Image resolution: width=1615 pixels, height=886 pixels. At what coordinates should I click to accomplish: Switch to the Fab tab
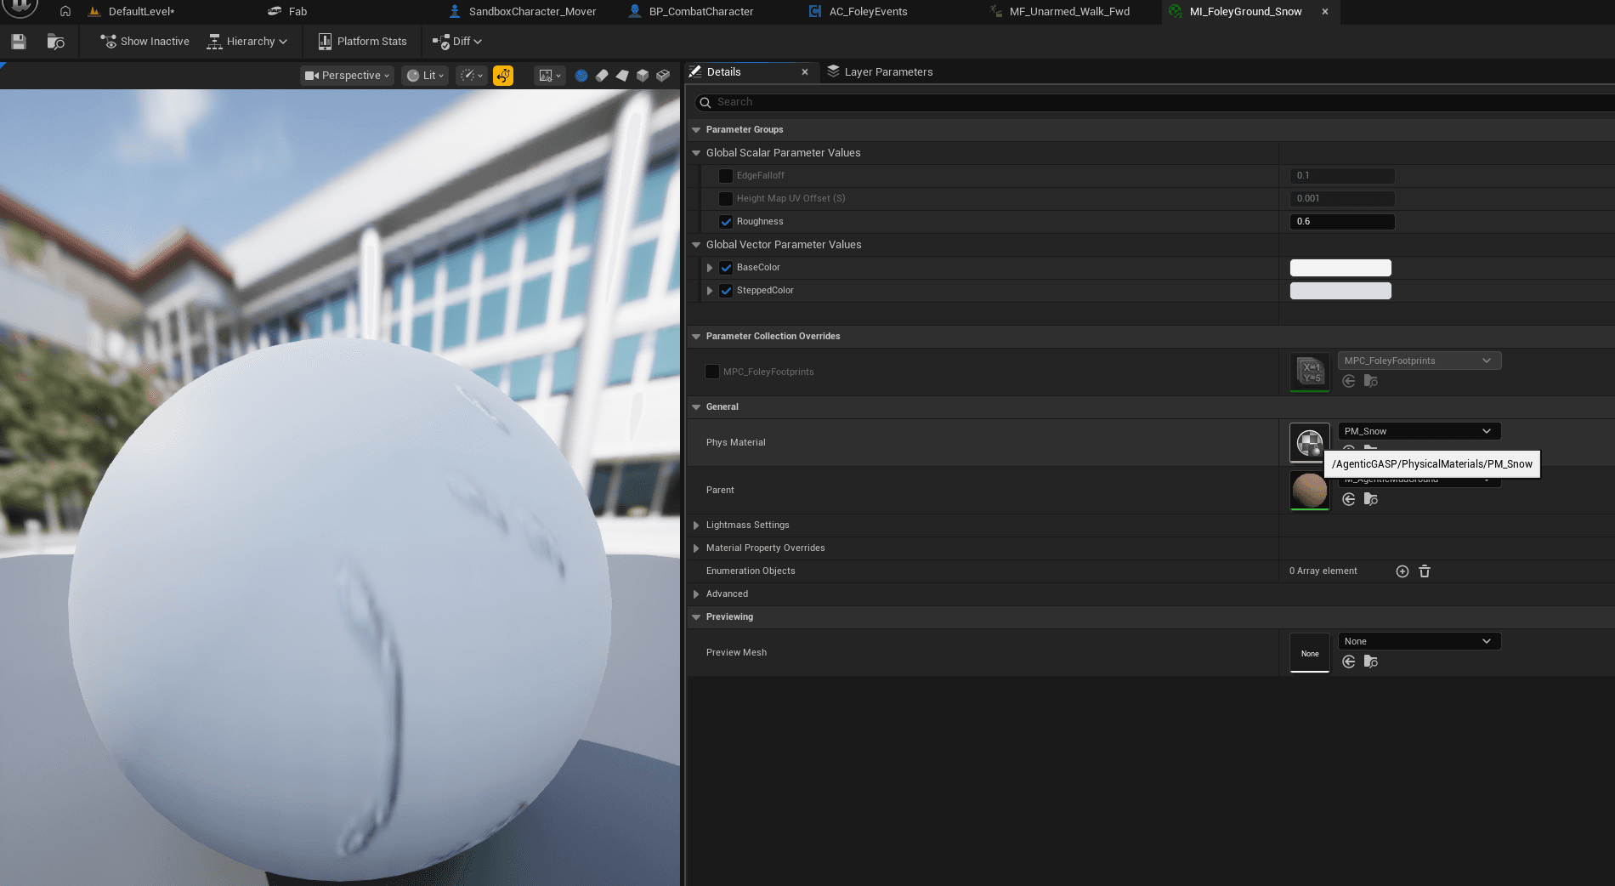[287, 12]
